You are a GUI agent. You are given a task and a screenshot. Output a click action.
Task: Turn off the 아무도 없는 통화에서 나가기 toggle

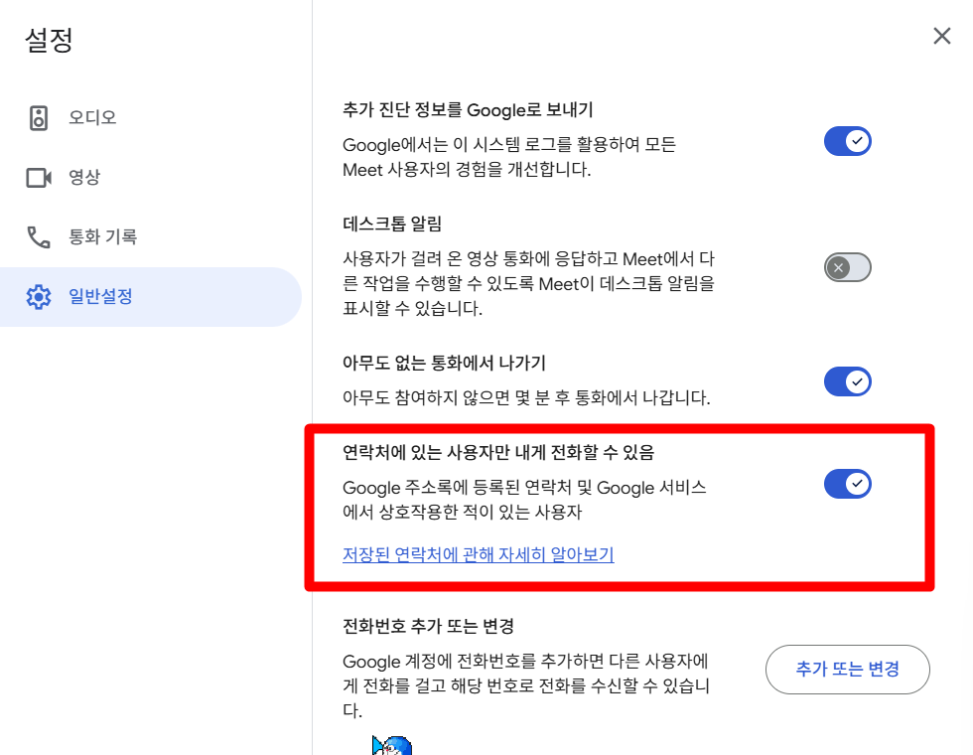click(847, 381)
